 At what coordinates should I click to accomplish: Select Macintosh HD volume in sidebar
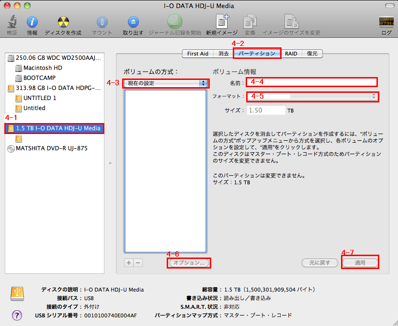(x=43, y=68)
